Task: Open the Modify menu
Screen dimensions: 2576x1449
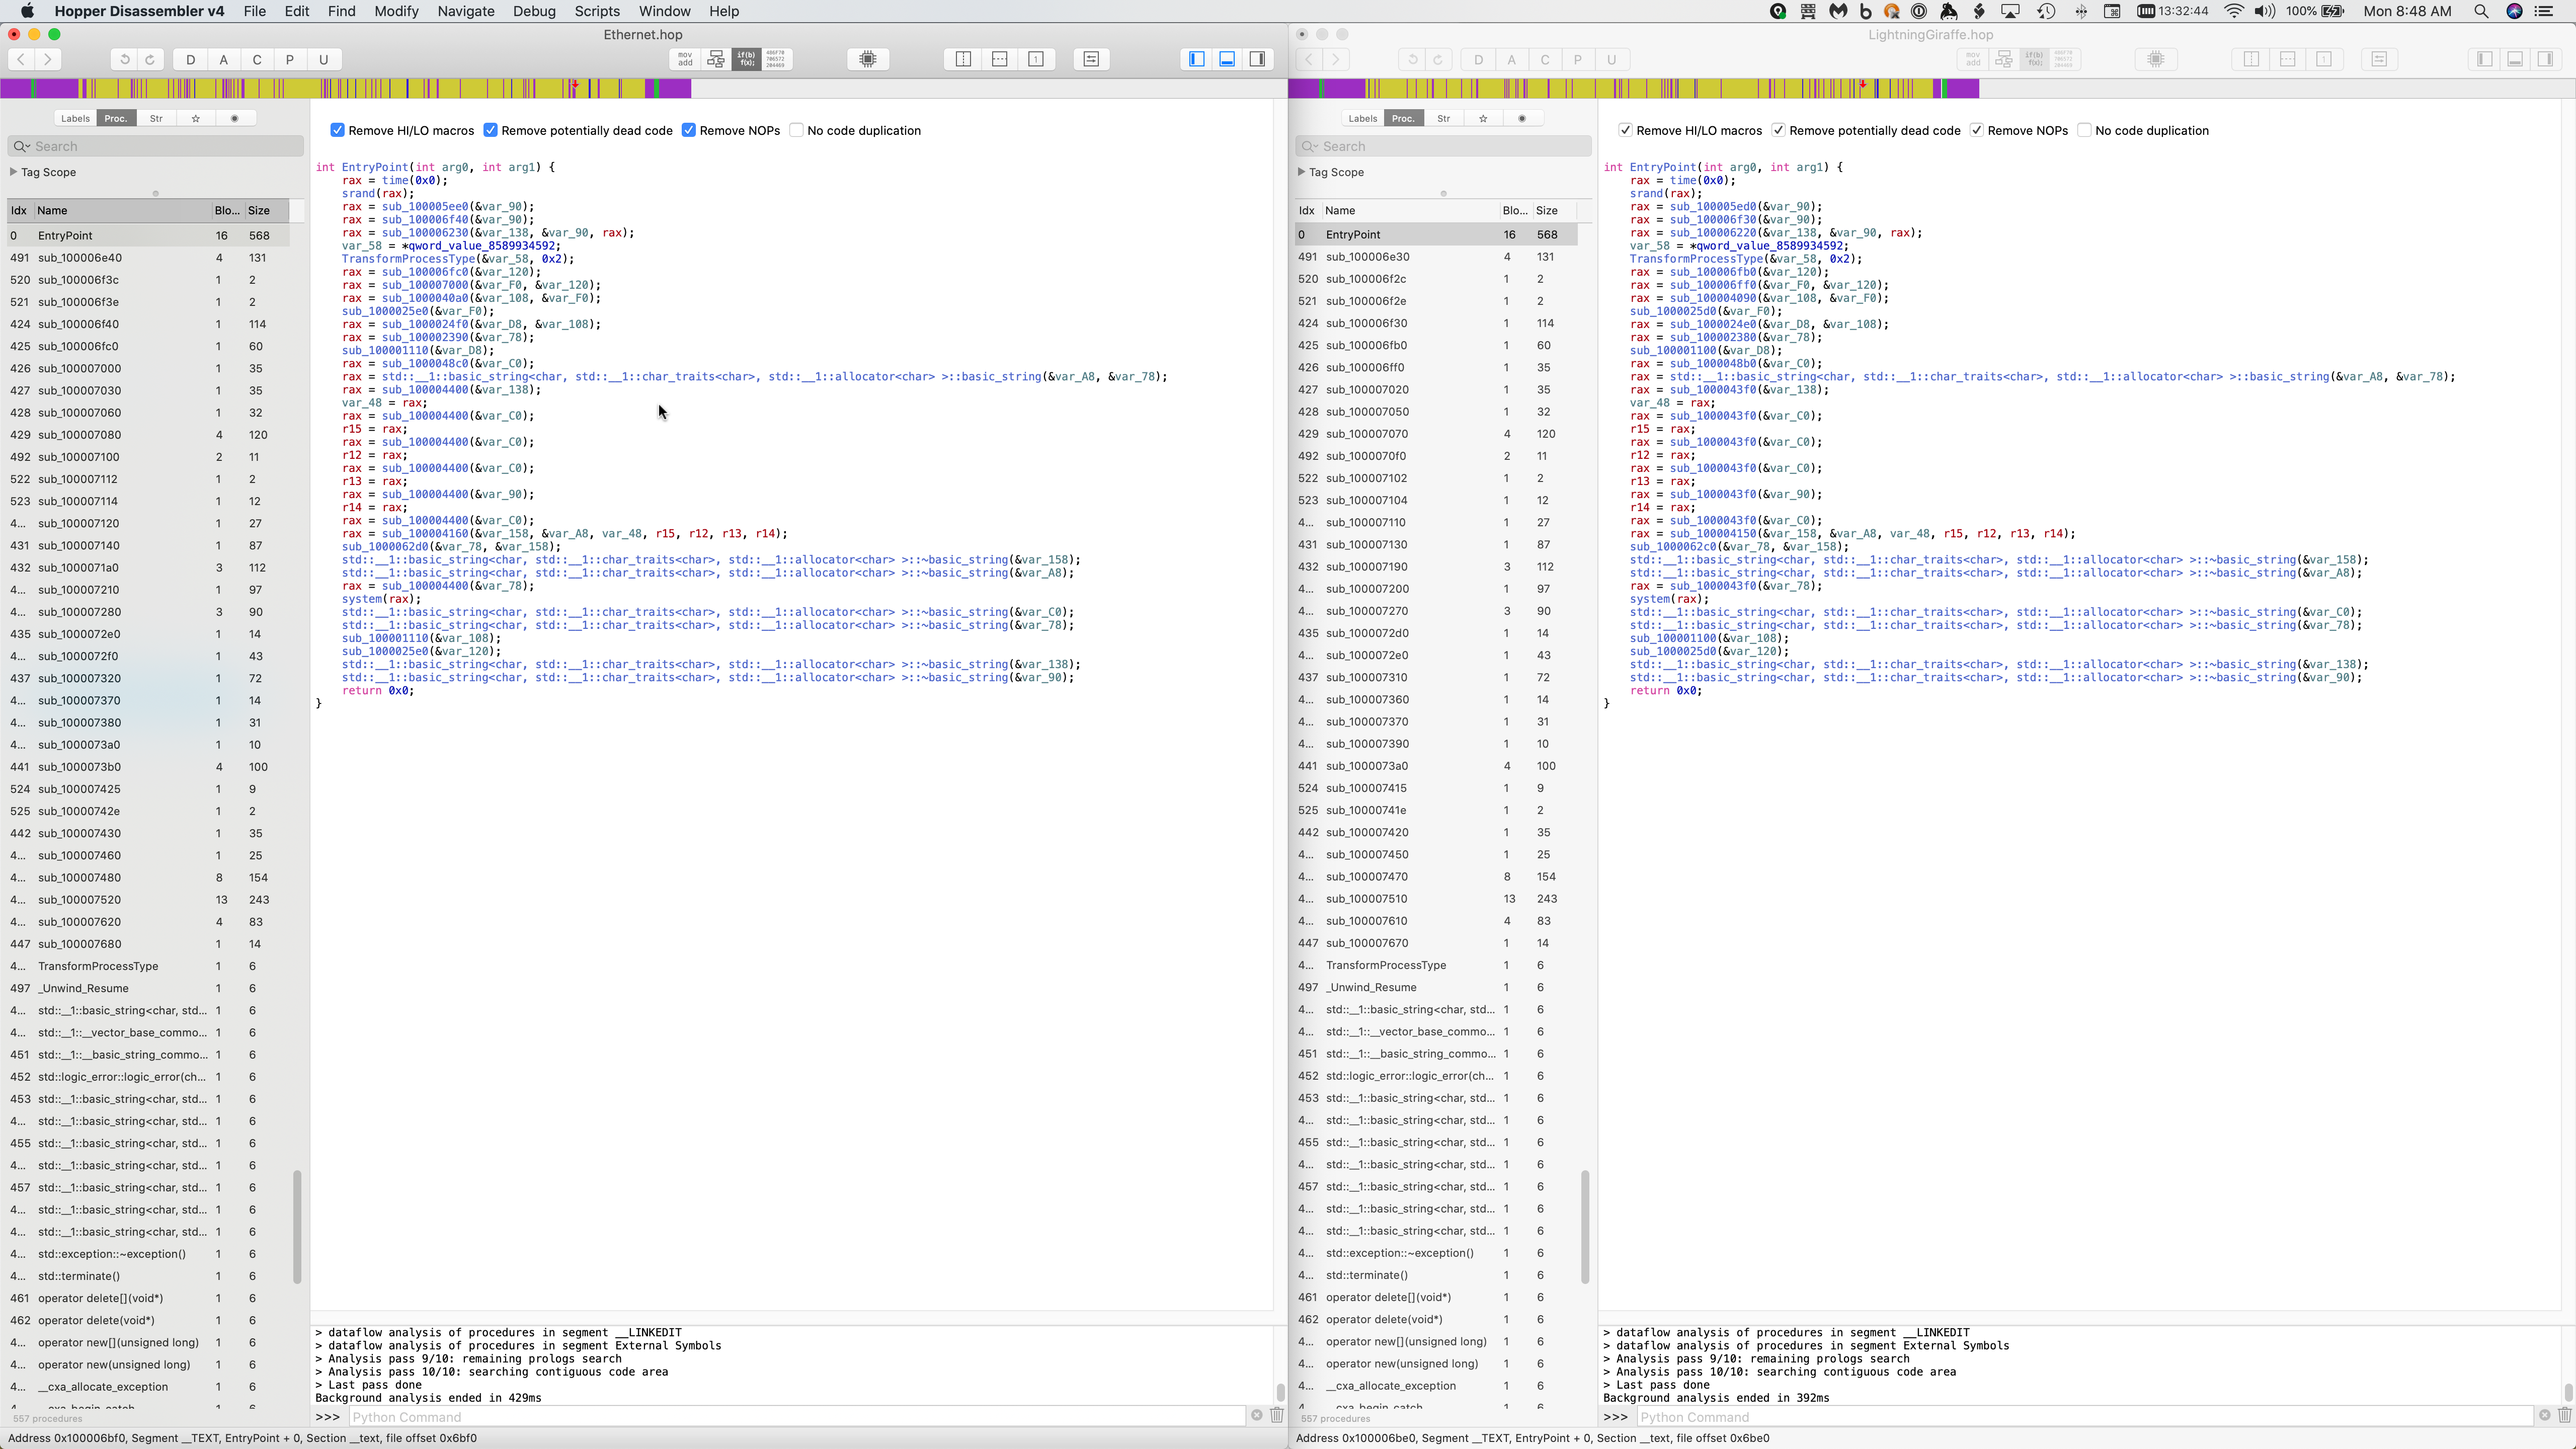Action: point(396,11)
